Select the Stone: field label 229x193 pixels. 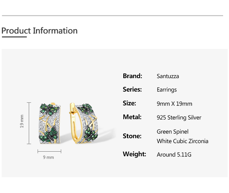(132, 136)
